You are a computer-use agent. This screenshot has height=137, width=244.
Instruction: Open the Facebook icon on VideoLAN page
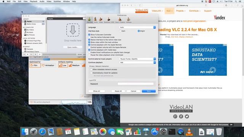click(x=181, y=116)
